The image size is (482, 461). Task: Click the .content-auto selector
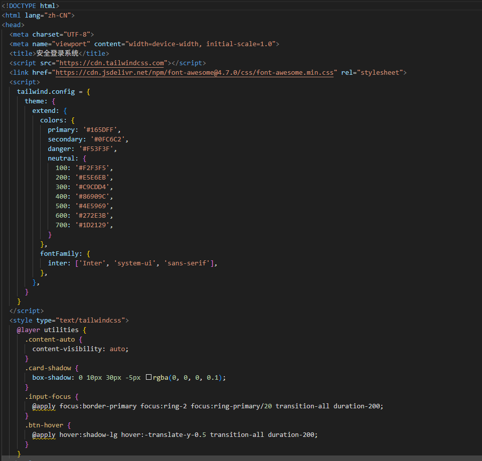click(50, 340)
